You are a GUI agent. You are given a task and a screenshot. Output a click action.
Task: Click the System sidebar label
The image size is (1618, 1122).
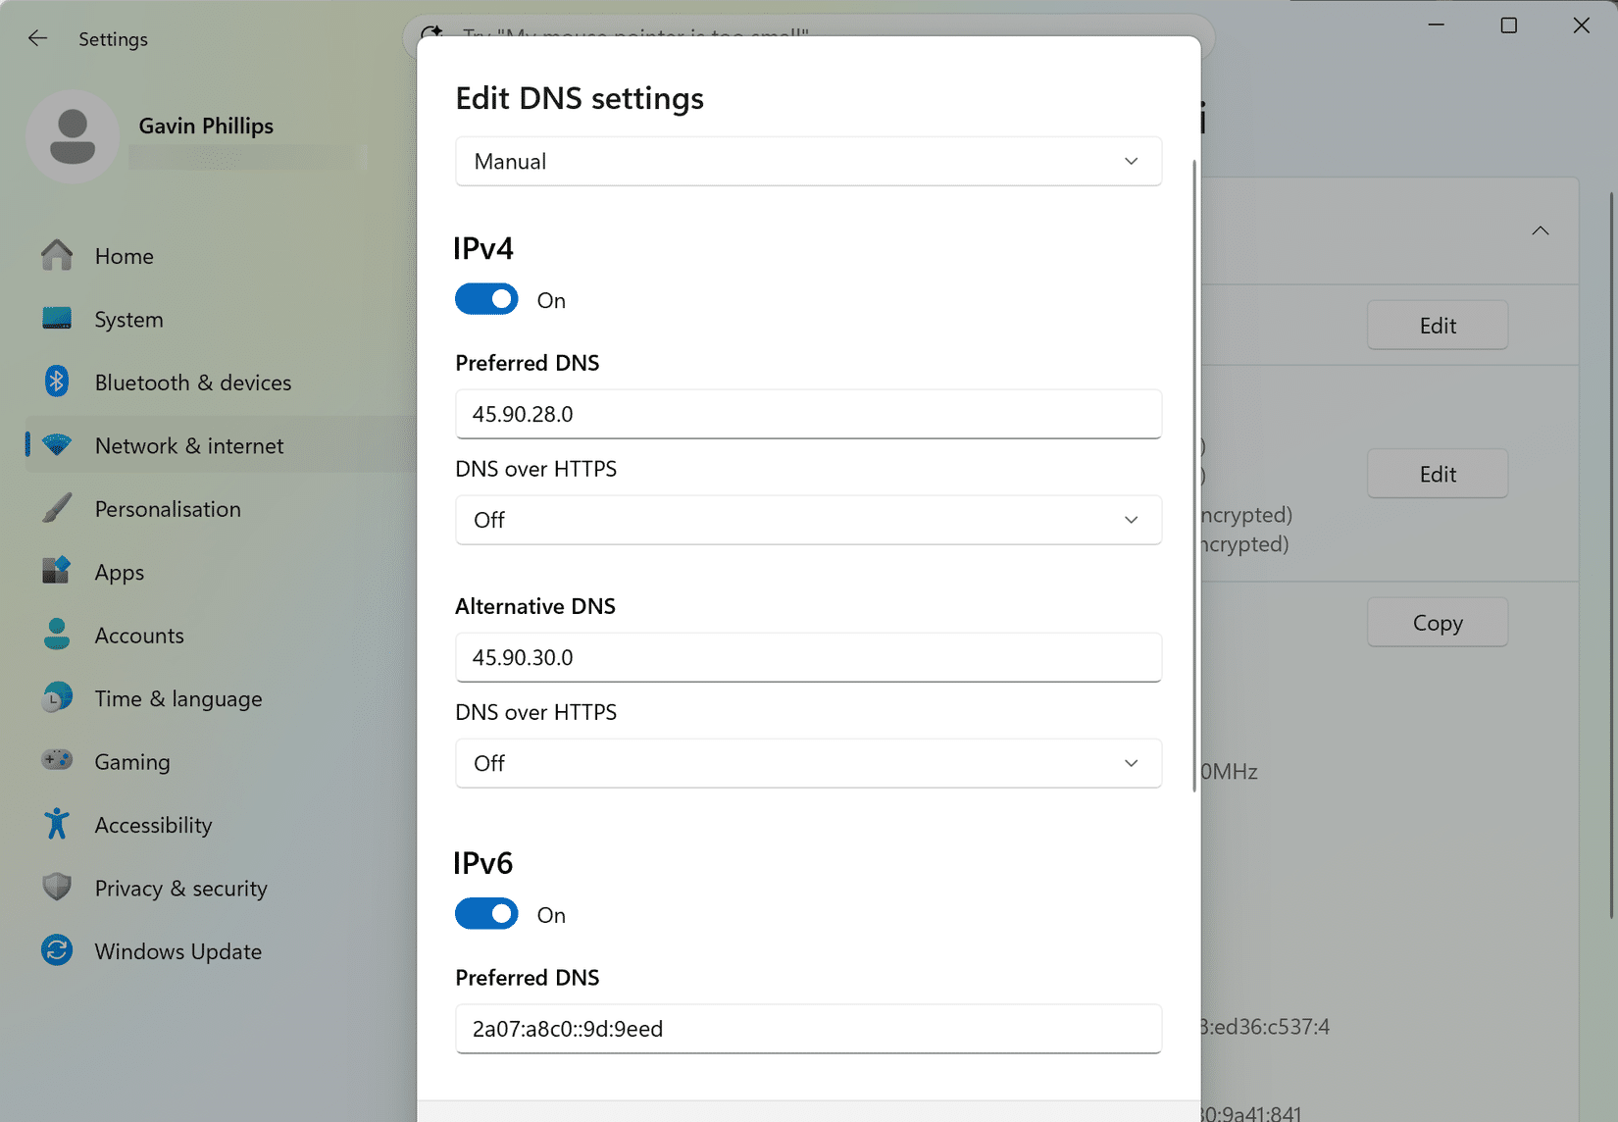[128, 319]
